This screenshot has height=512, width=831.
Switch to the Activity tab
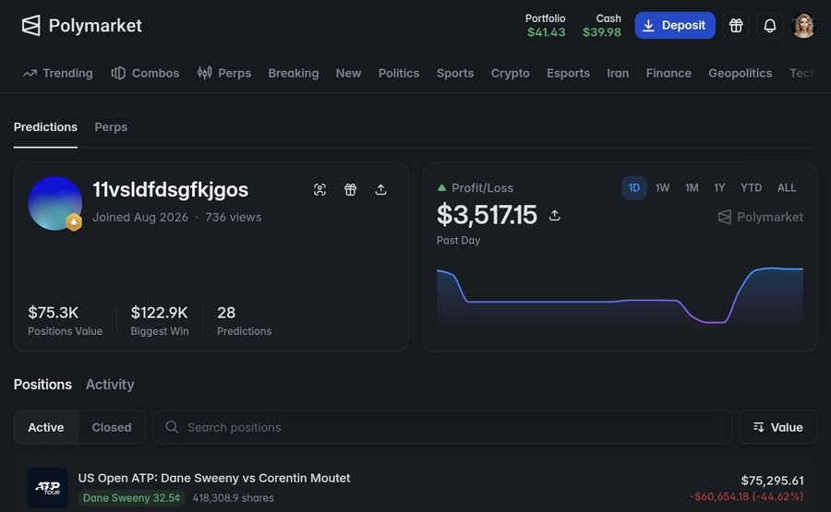(x=110, y=385)
